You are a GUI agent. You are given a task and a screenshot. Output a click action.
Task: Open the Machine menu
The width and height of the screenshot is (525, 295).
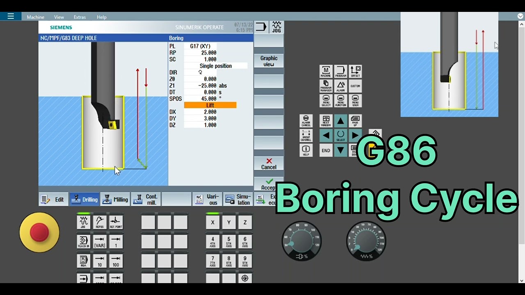pos(36,17)
